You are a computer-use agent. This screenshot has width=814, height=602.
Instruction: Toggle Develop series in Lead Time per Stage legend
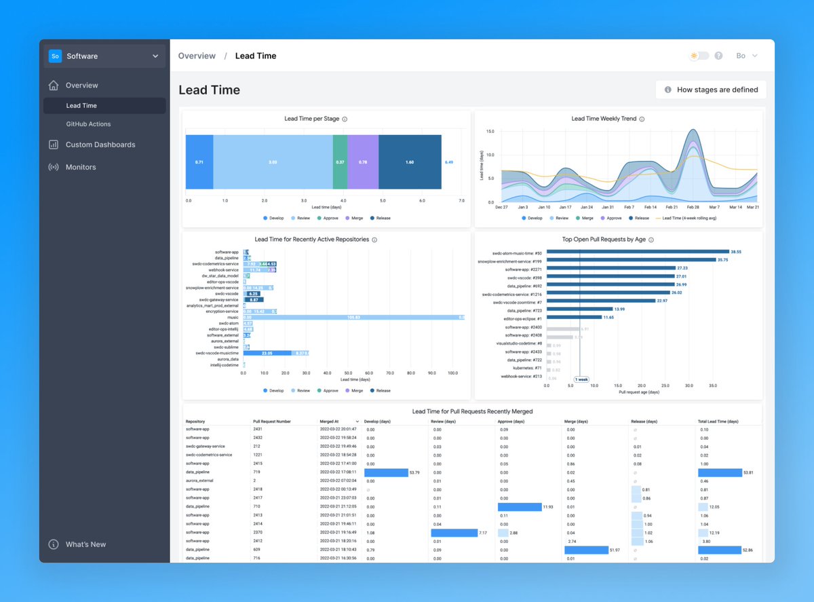click(273, 218)
